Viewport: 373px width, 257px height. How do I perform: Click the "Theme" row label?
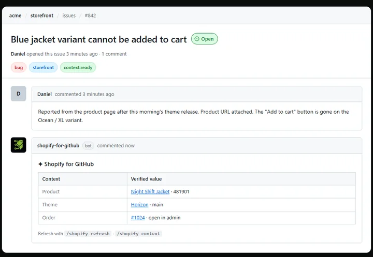(50, 205)
